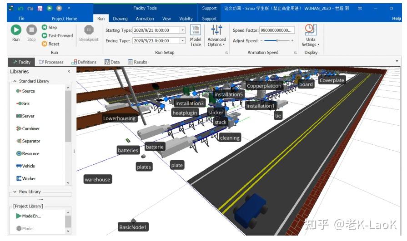Choose the Worker object in the library
The width and height of the screenshot is (407, 241).
[26, 178]
